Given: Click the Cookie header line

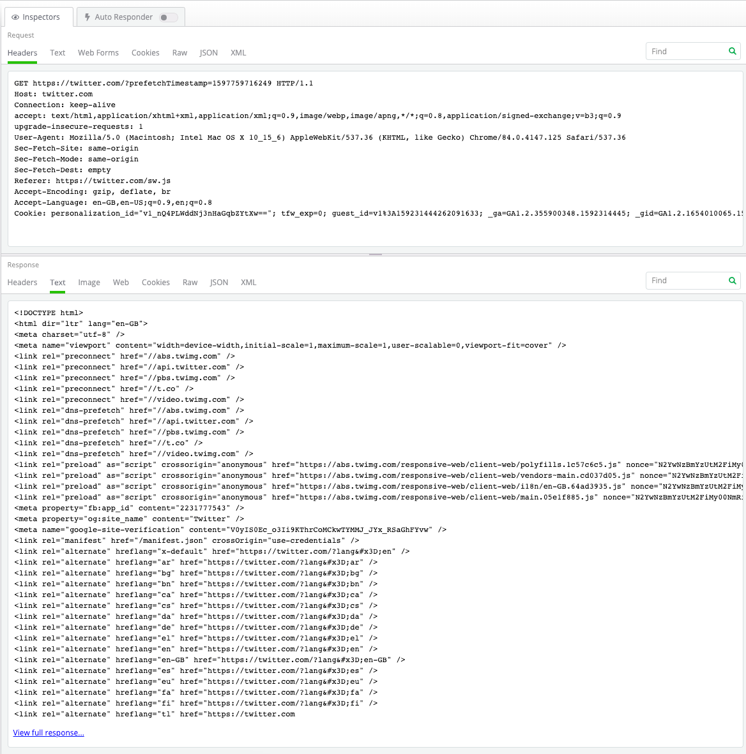Looking at the screenshot, I should point(379,214).
